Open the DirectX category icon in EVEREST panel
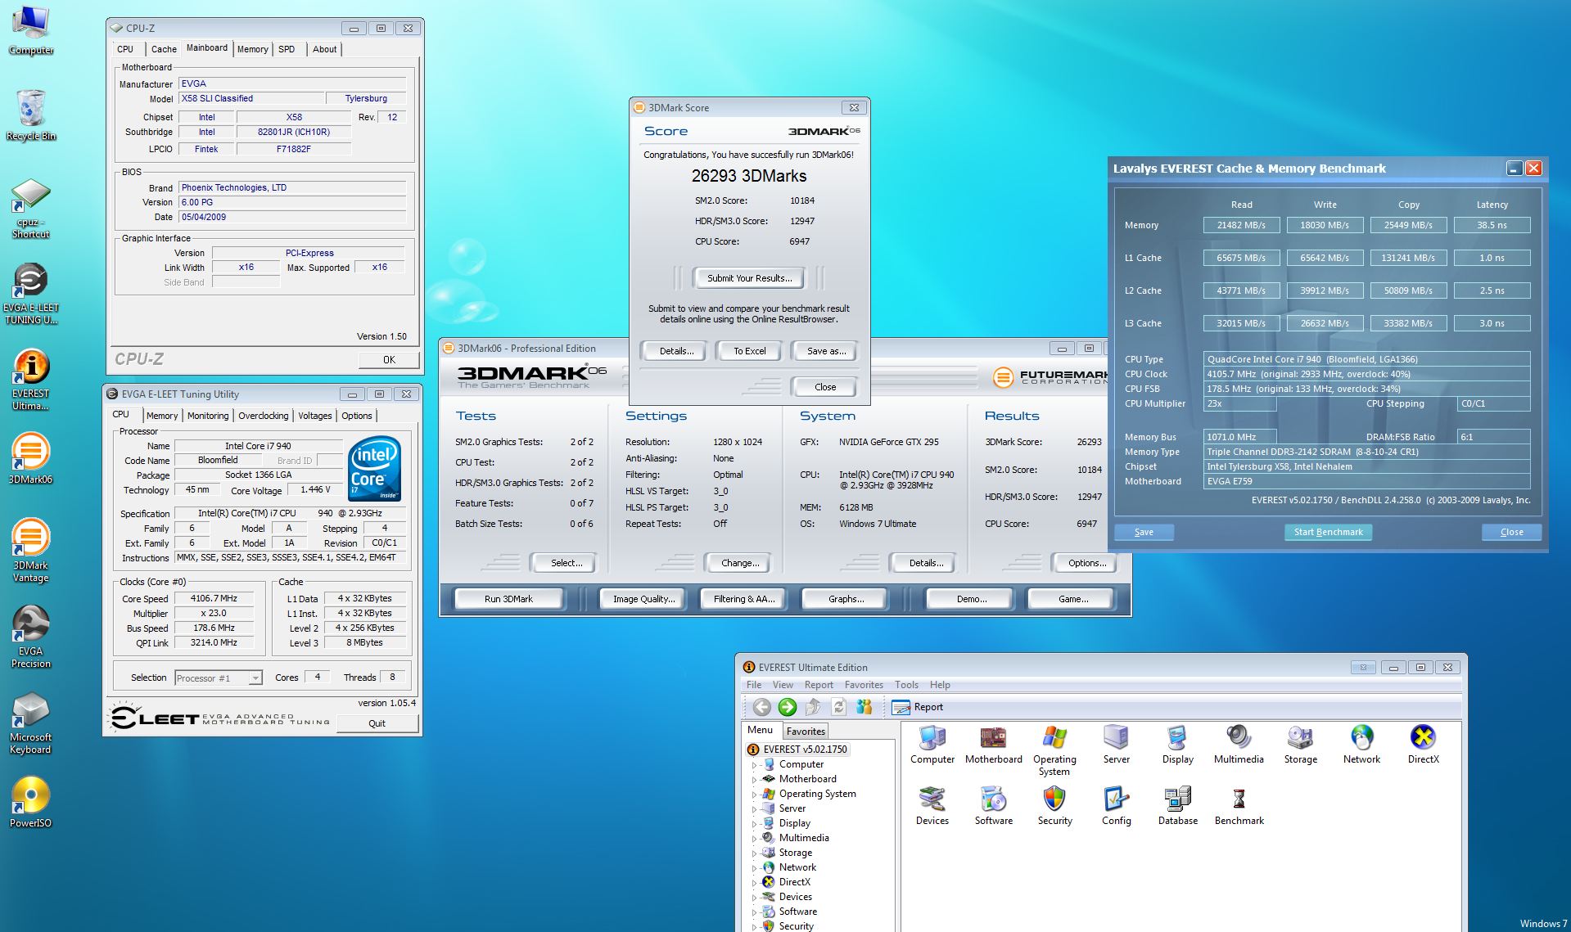 point(1423,745)
